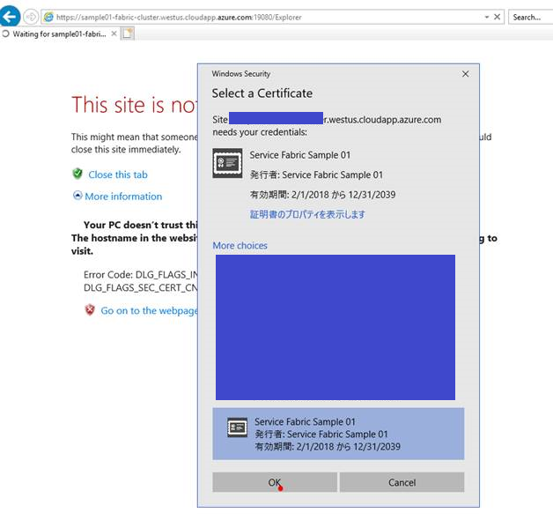Click the '発行者: Service Fabric Sample 01' line at top
Image resolution: width=553 pixels, height=520 pixels.
[316, 175]
